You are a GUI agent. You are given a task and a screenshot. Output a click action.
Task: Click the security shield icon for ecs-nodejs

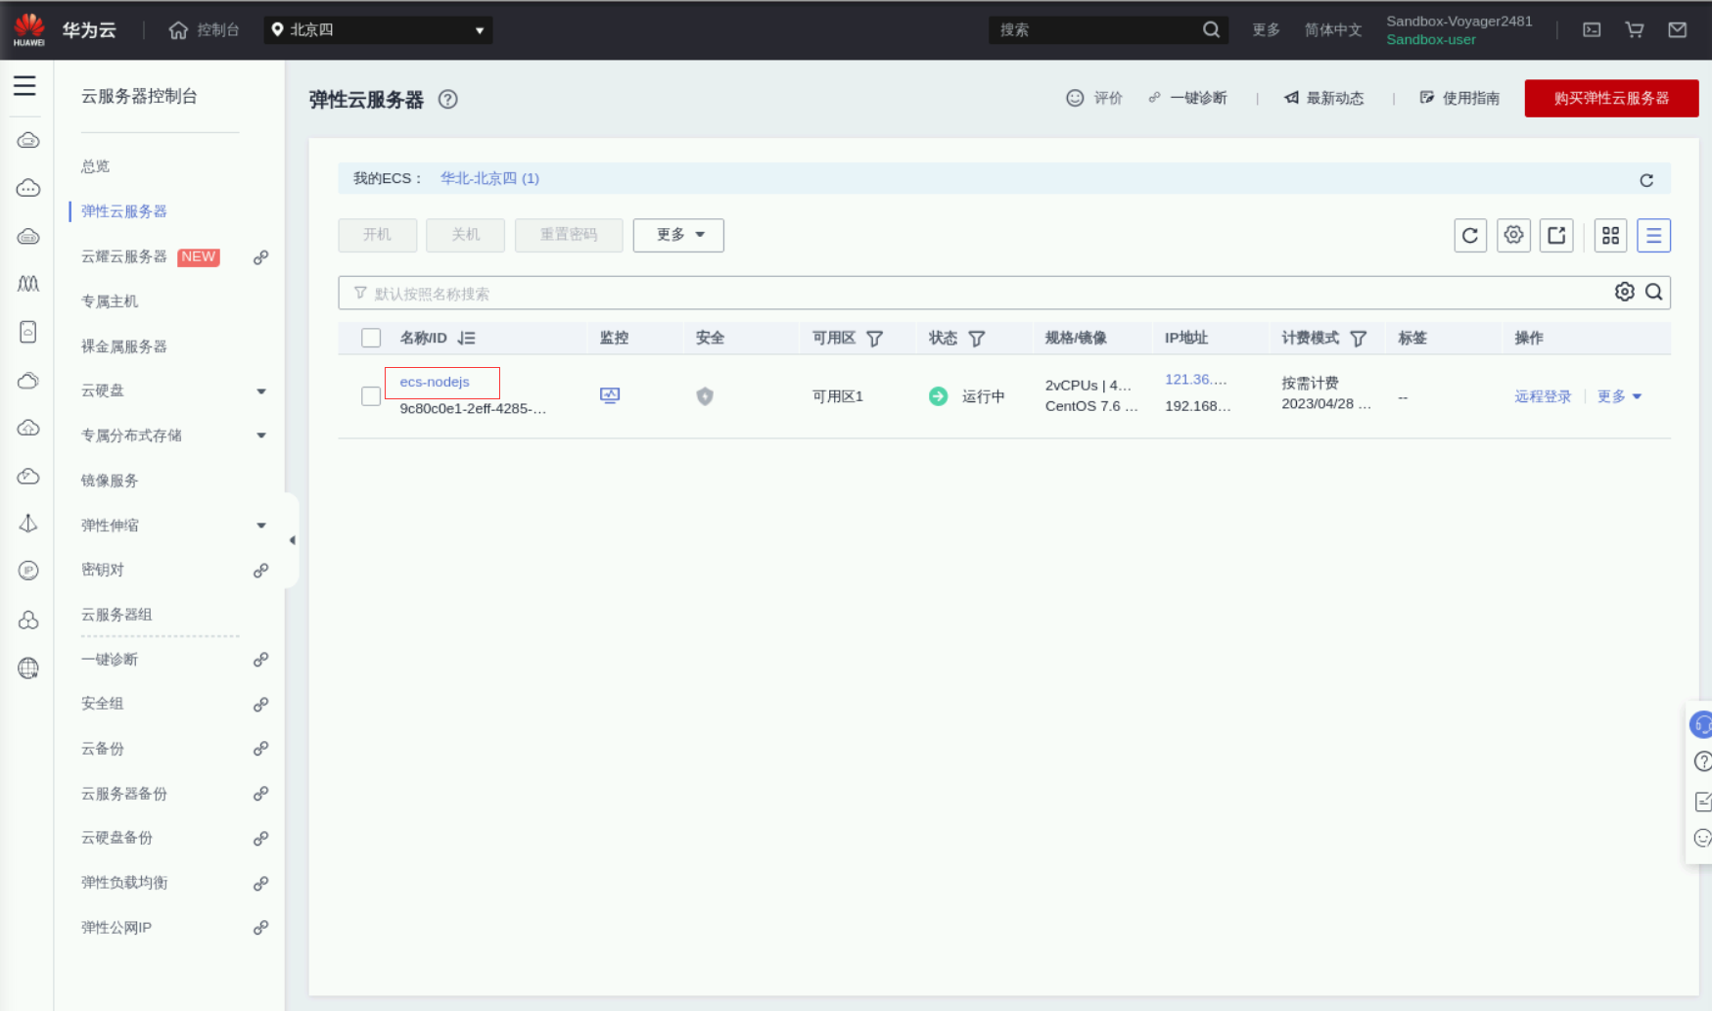point(705,396)
